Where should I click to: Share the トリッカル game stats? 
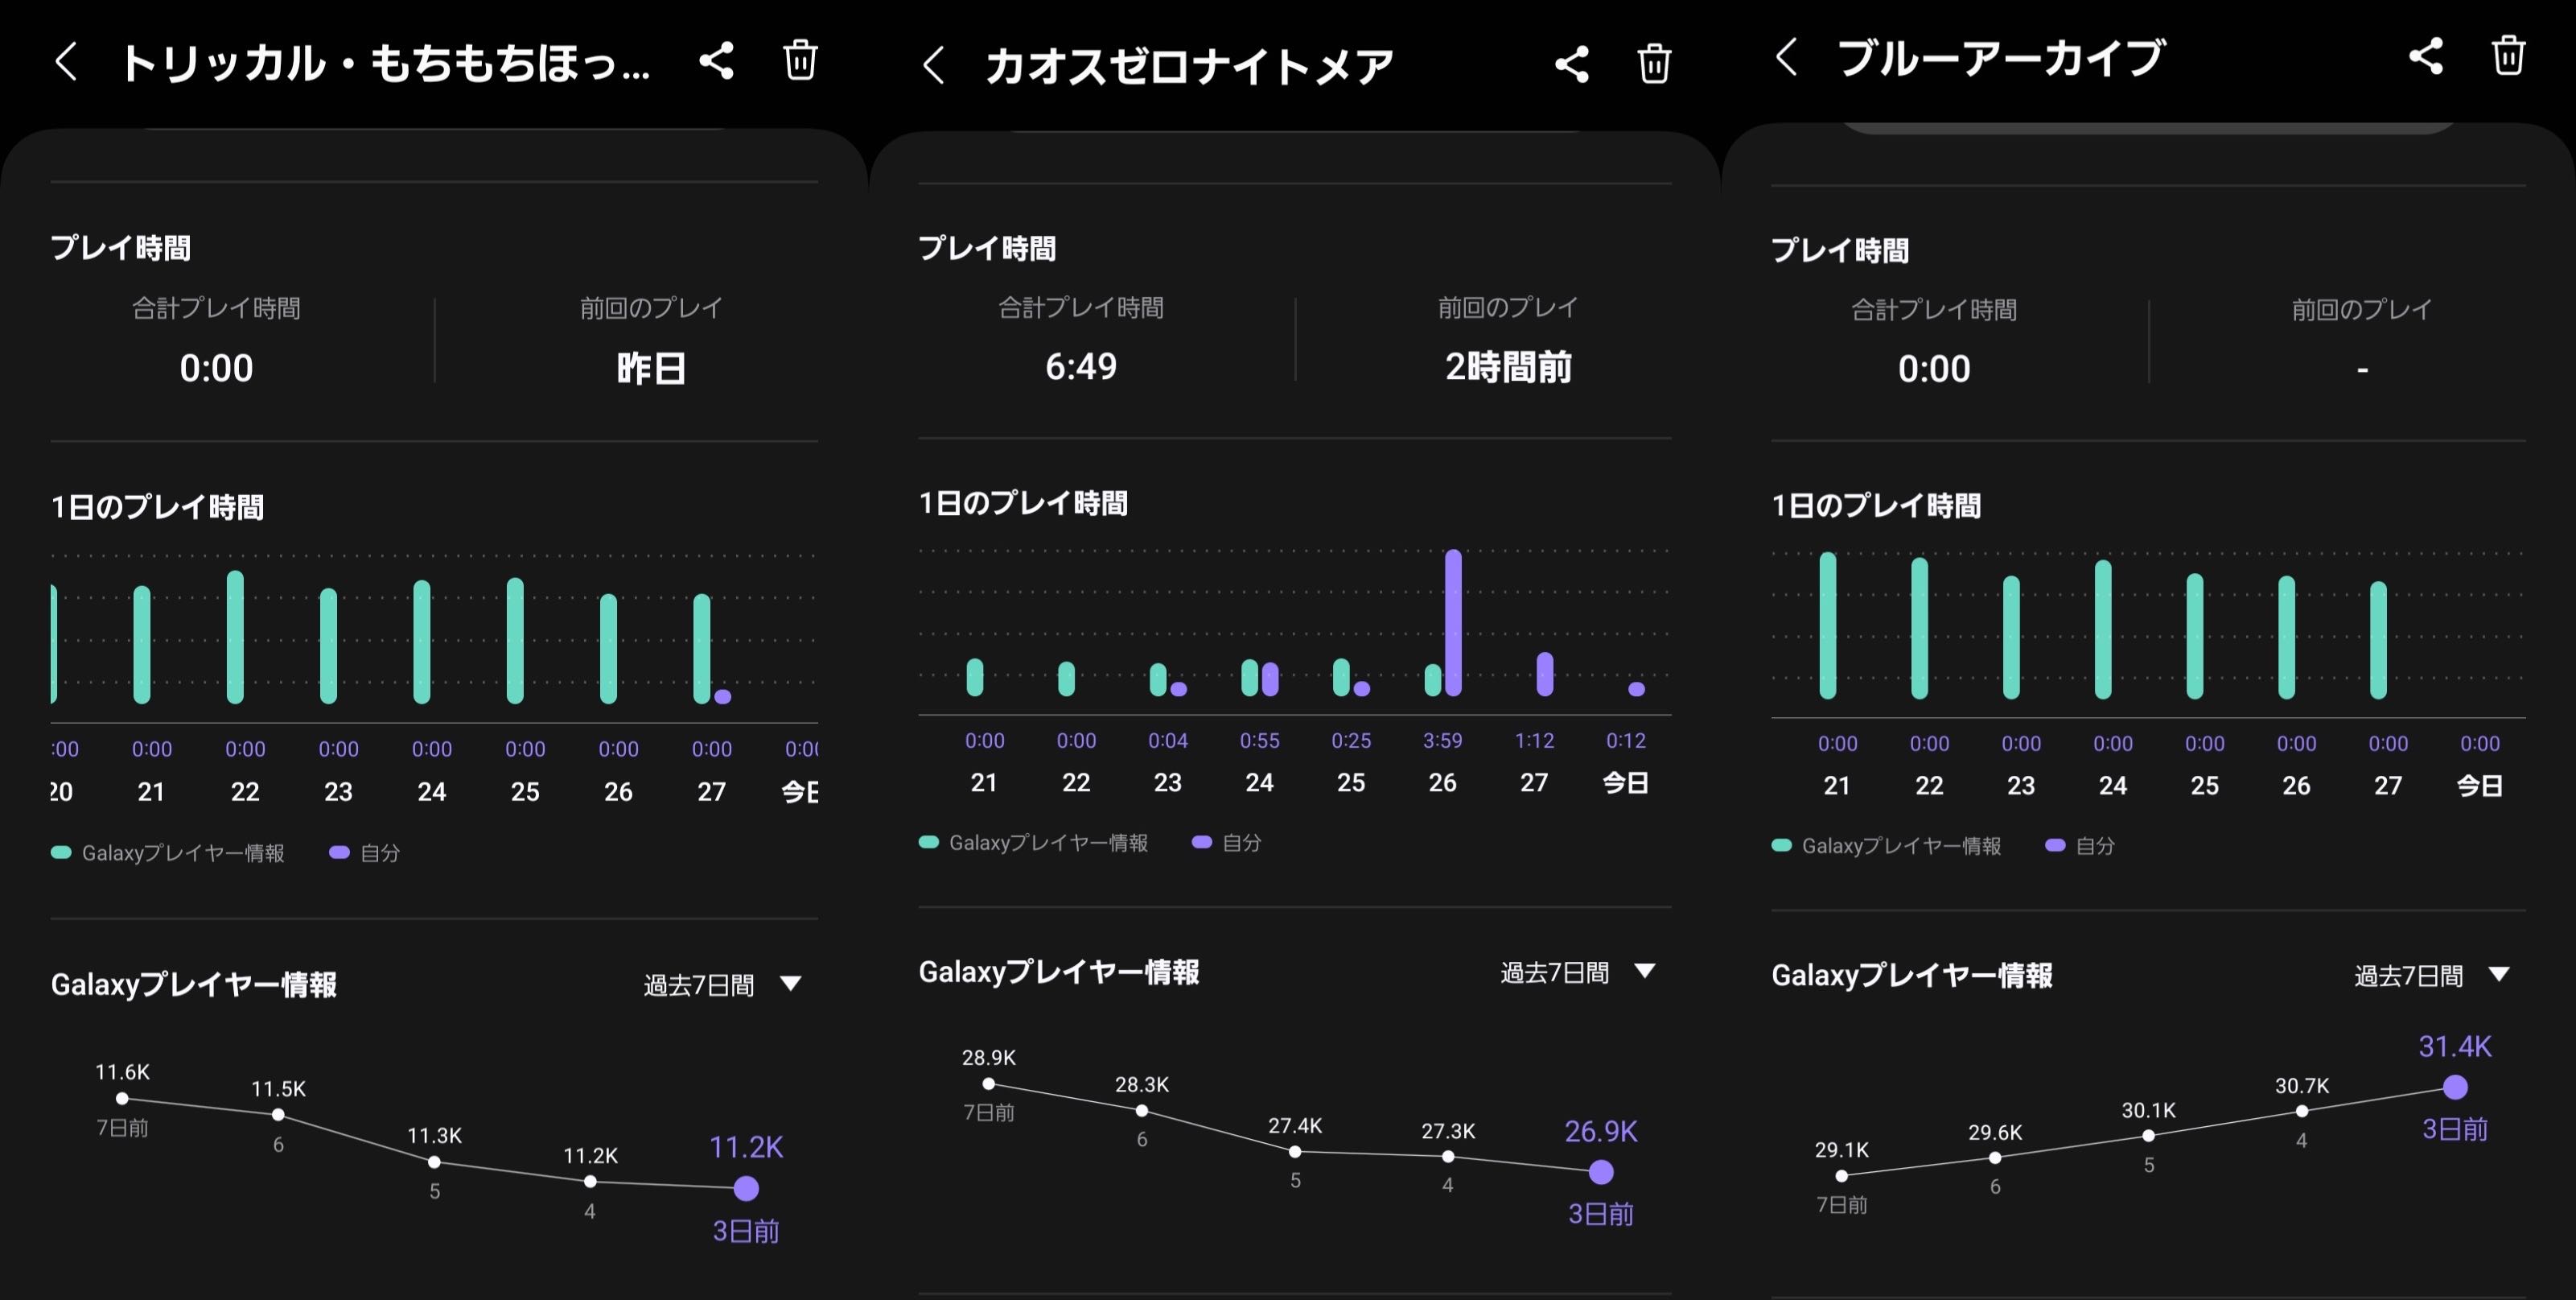pos(716,61)
